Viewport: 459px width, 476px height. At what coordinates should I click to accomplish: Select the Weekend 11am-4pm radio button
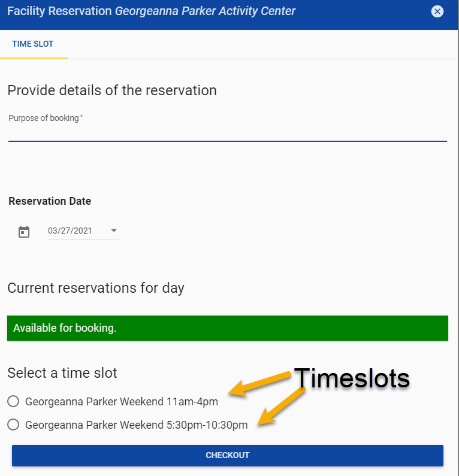tap(13, 401)
